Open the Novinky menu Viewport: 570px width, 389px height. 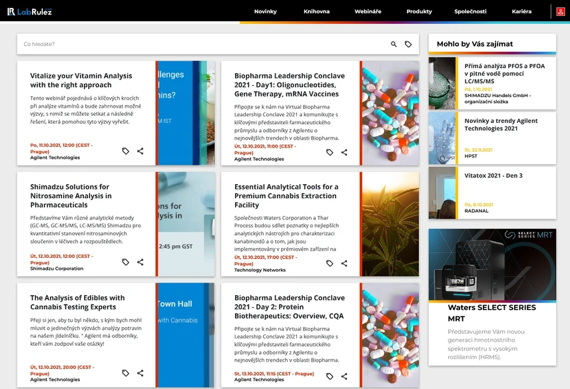(266, 11)
